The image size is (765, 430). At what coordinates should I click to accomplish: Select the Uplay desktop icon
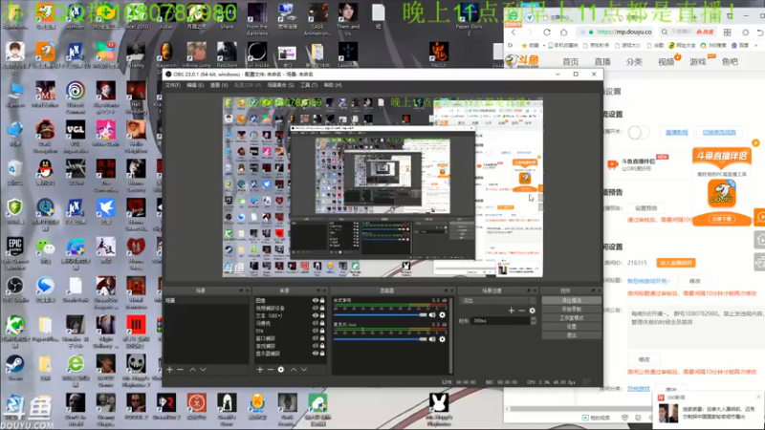coord(76,94)
